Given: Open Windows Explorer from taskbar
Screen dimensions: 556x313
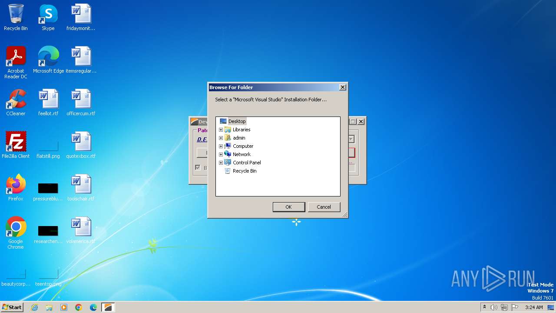Looking at the screenshot, I should [x=49, y=307].
